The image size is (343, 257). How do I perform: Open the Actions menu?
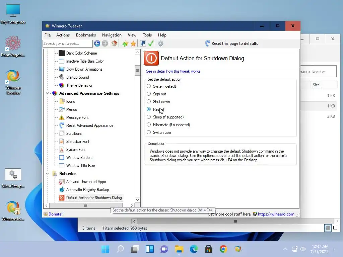tap(63, 35)
